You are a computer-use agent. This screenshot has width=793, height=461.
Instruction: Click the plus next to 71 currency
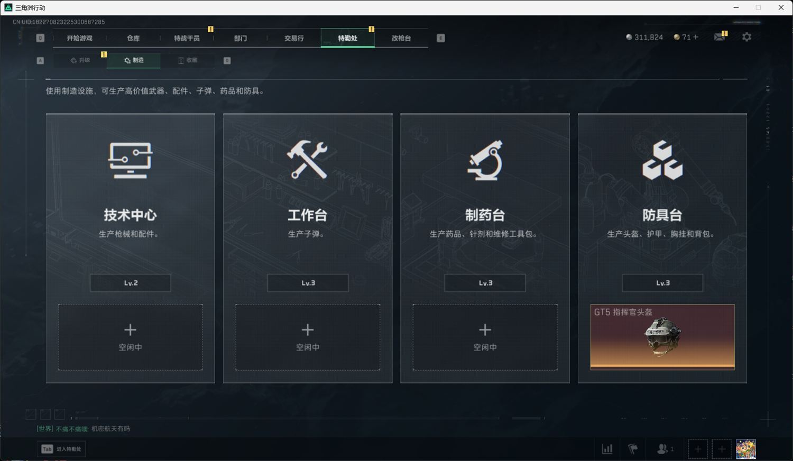696,37
